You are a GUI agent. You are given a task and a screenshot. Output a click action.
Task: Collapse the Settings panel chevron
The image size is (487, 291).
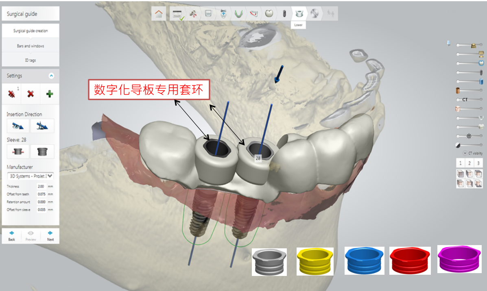(51, 76)
